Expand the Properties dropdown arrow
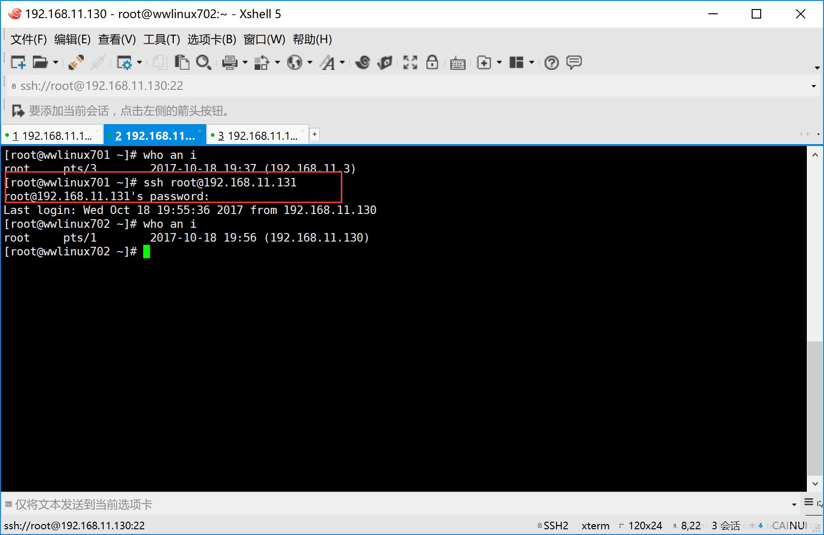The width and height of the screenshot is (824, 535). (x=139, y=62)
